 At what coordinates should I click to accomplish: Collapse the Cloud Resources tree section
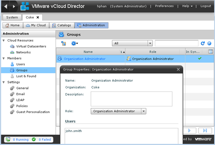coord(4,40)
